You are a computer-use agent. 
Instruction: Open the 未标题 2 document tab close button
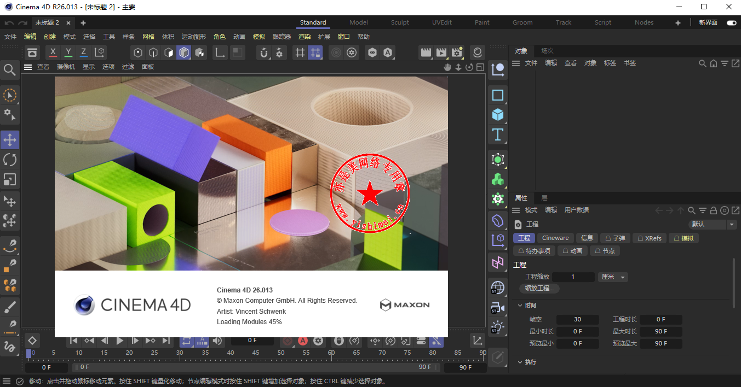pyautogui.click(x=68, y=22)
